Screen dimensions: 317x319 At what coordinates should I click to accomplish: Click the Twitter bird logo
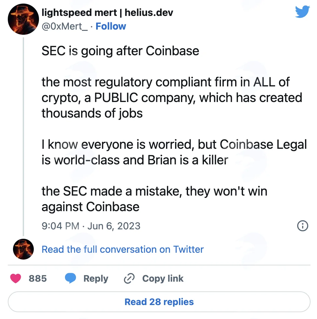click(302, 11)
